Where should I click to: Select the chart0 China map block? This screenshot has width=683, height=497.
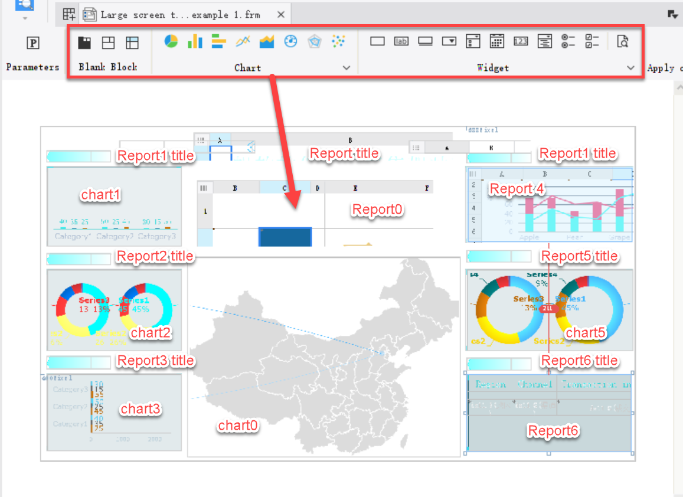(323, 357)
